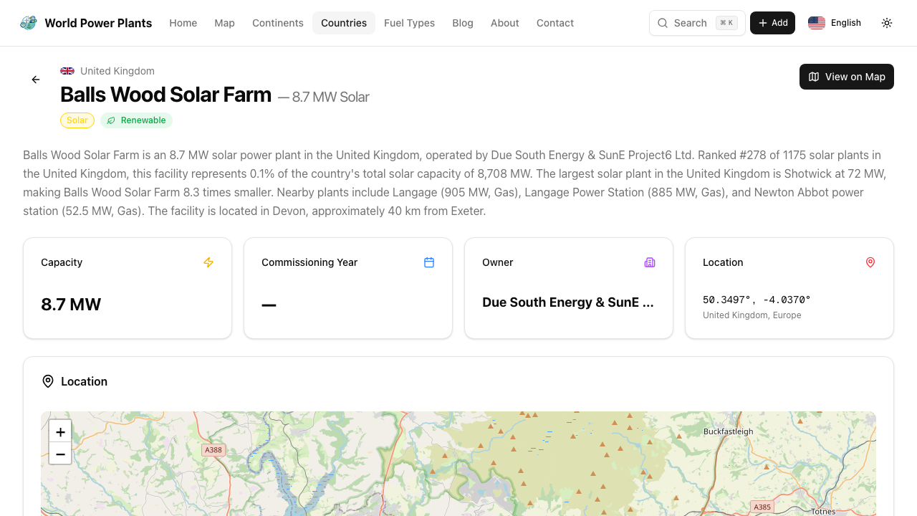Click inside the Search input field
This screenshot has height=516, width=917.
pos(691,23)
